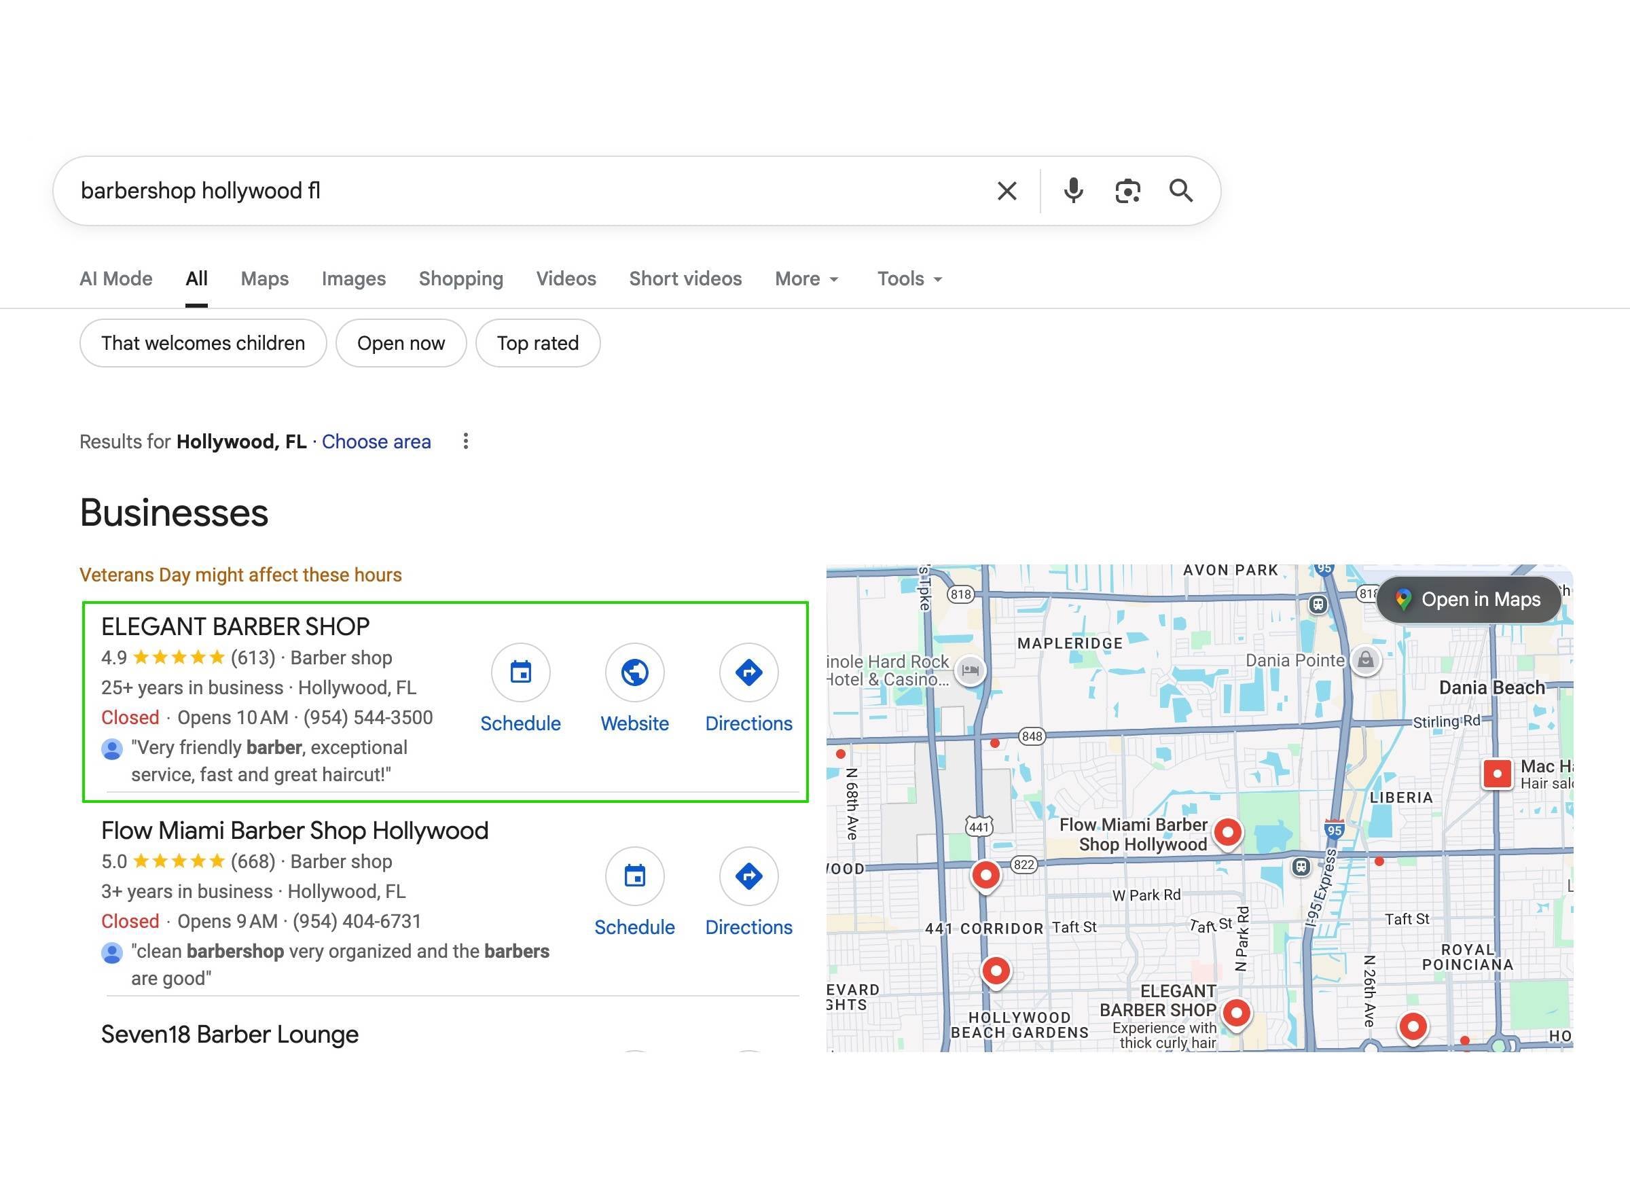Click the (954) 404-6731 phone number
The height and width of the screenshot is (1186, 1630).
[x=357, y=922]
